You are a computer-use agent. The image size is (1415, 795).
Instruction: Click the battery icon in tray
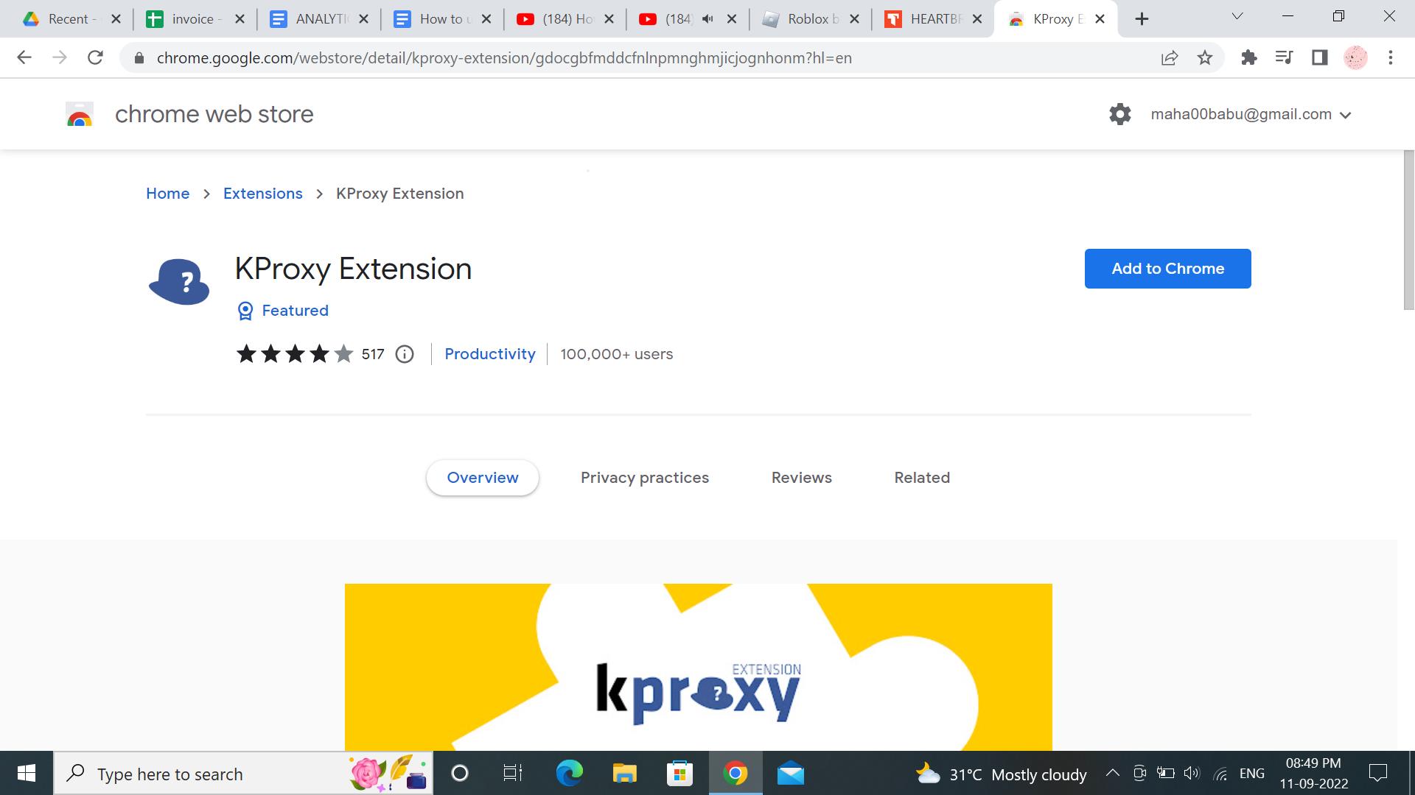tap(1165, 773)
